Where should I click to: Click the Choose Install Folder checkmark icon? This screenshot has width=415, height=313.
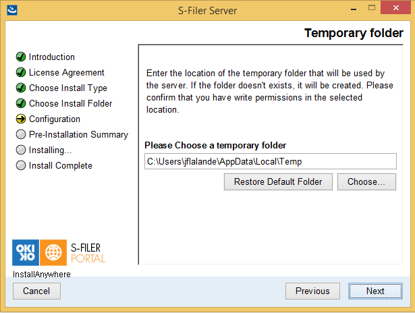pyautogui.click(x=21, y=103)
